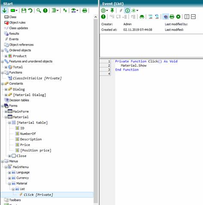Click the green gear settings icon

pos(178,17)
